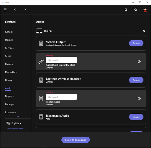Follow the Help translate Roon link
This screenshot has height=148, width=151.
15,128
